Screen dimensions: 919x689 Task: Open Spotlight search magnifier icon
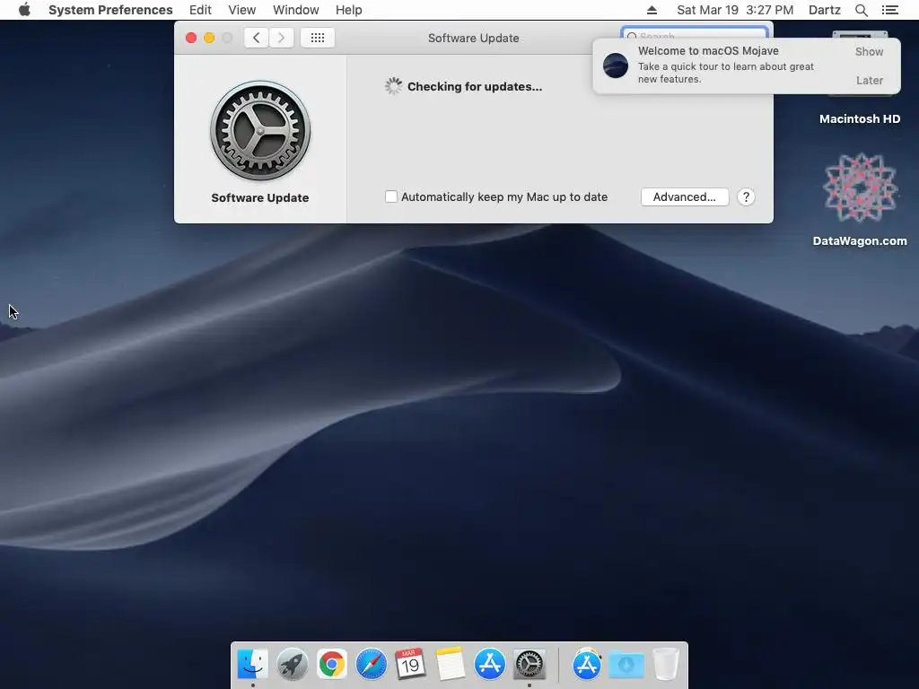pyautogui.click(x=861, y=10)
